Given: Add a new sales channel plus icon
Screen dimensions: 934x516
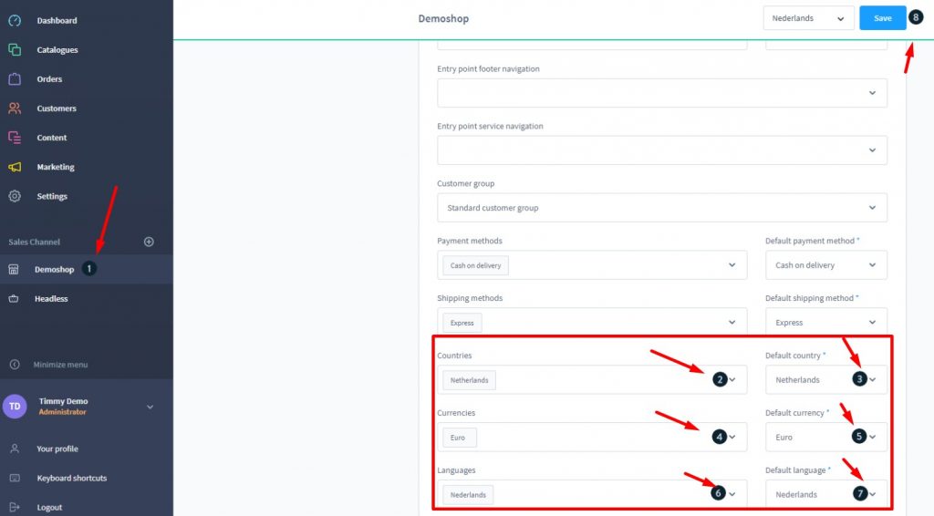Looking at the screenshot, I should [x=149, y=242].
